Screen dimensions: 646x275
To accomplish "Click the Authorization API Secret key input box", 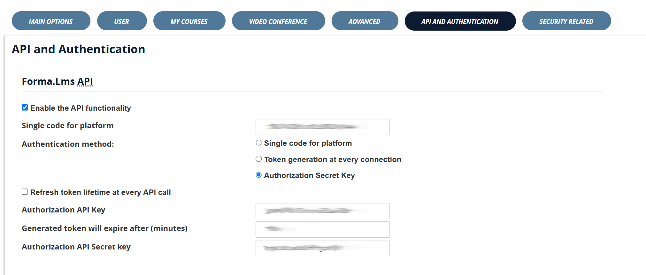I will coord(322,248).
